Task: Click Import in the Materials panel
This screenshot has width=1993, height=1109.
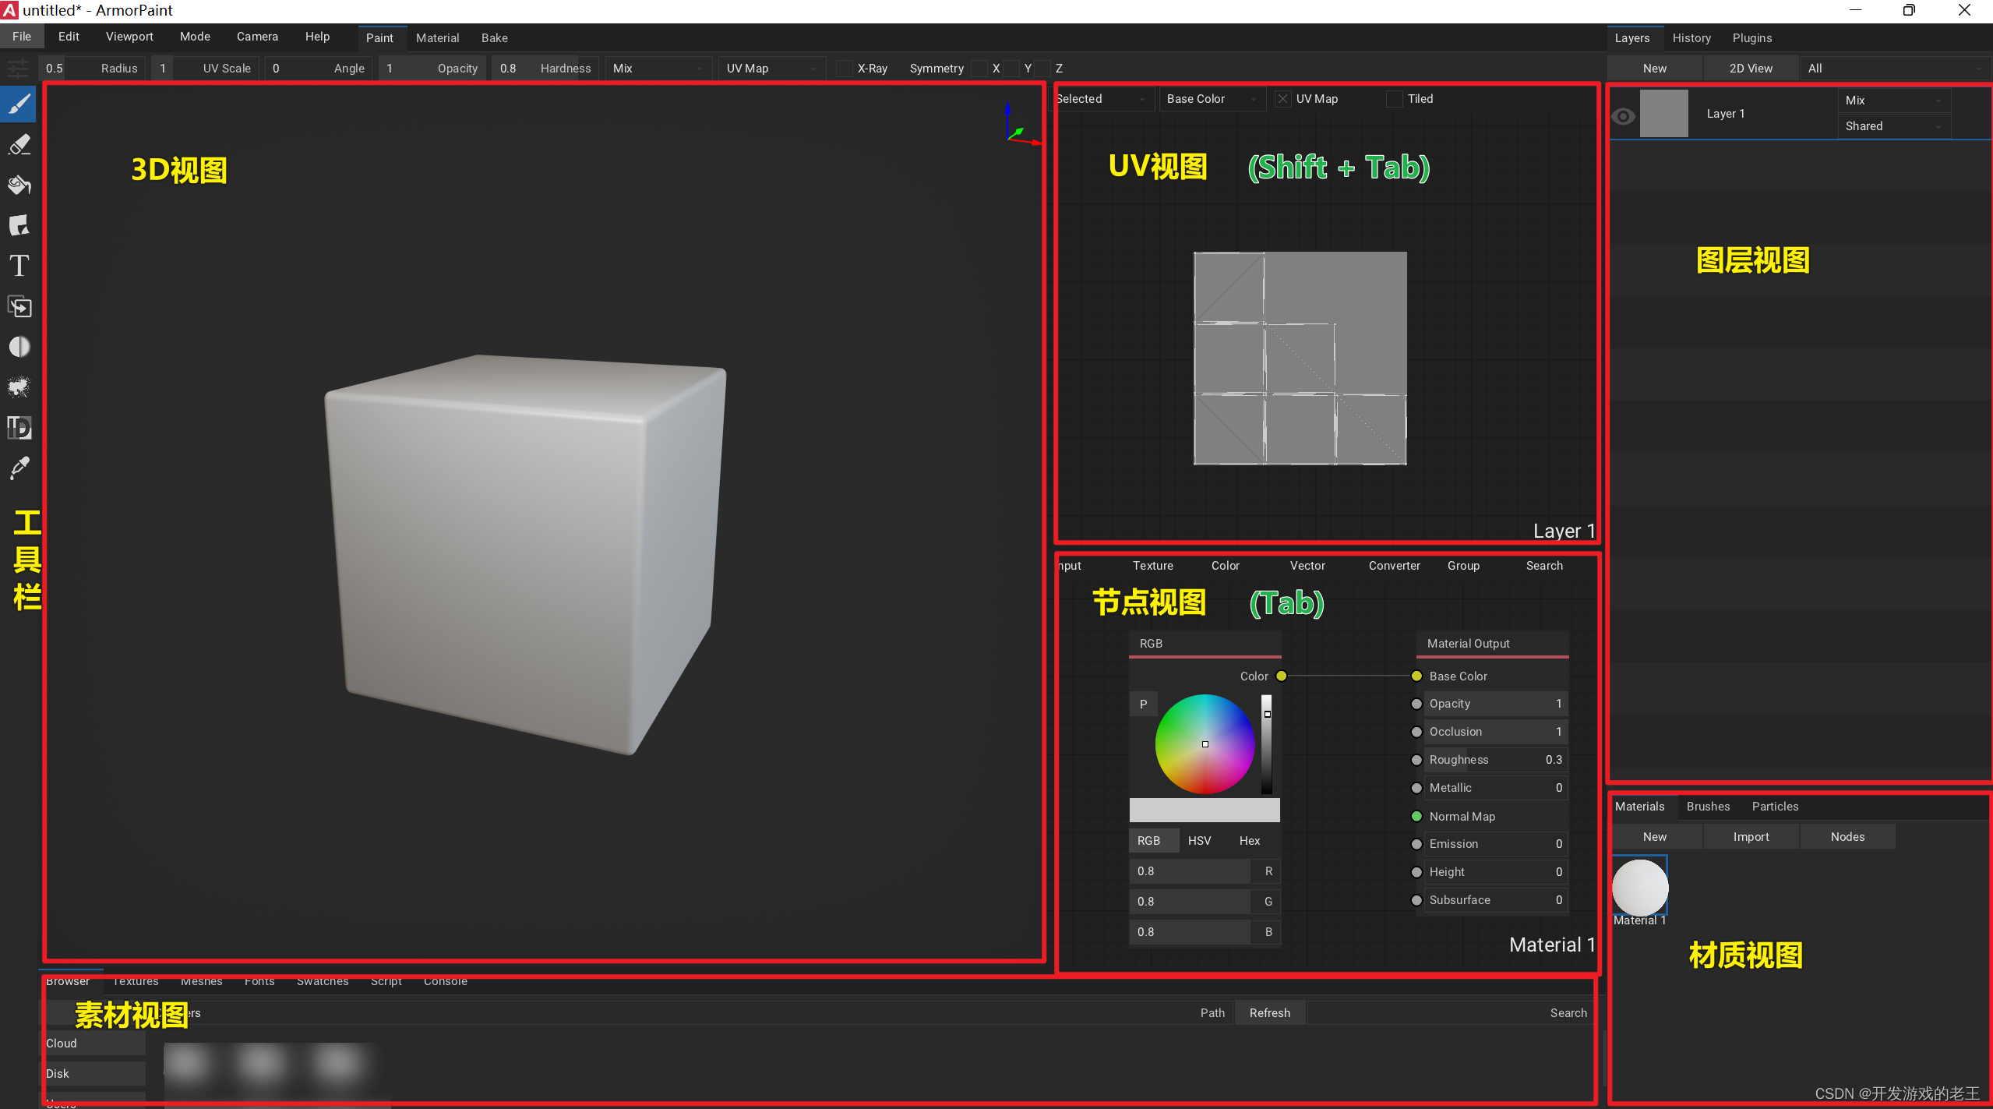Action: tap(1751, 837)
